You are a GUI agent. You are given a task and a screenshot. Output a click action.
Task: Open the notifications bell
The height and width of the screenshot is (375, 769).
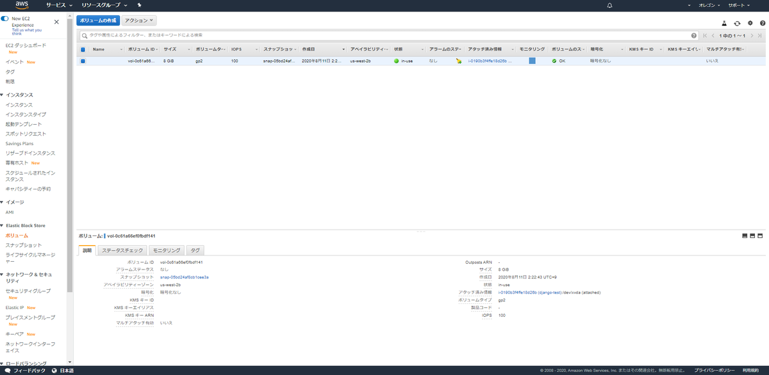tap(609, 5)
